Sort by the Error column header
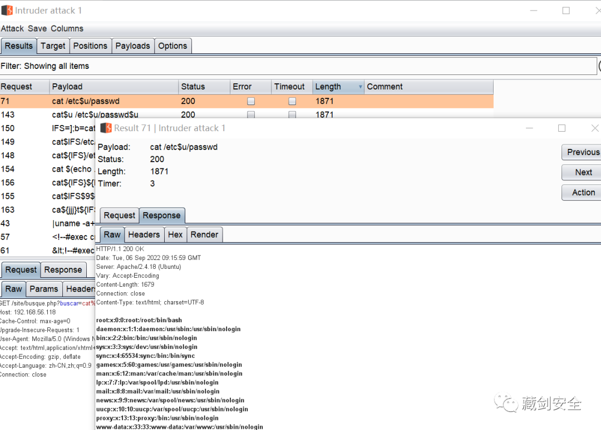The image size is (601, 430). click(250, 87)
